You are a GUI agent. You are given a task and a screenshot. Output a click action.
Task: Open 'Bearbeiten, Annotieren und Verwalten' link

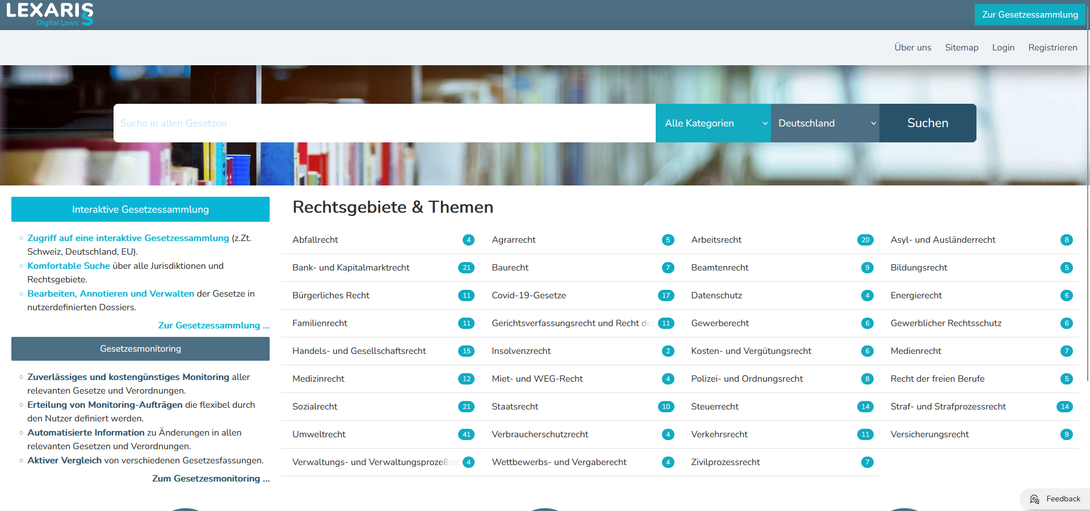click(111, 294)
